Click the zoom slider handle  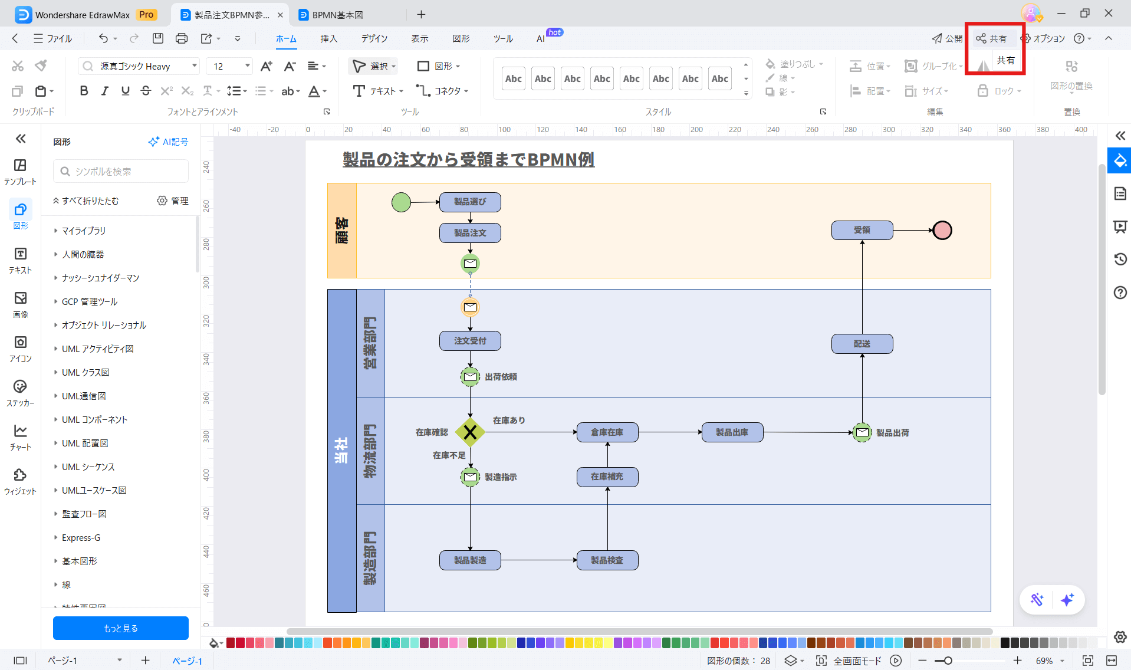(948, 661)
